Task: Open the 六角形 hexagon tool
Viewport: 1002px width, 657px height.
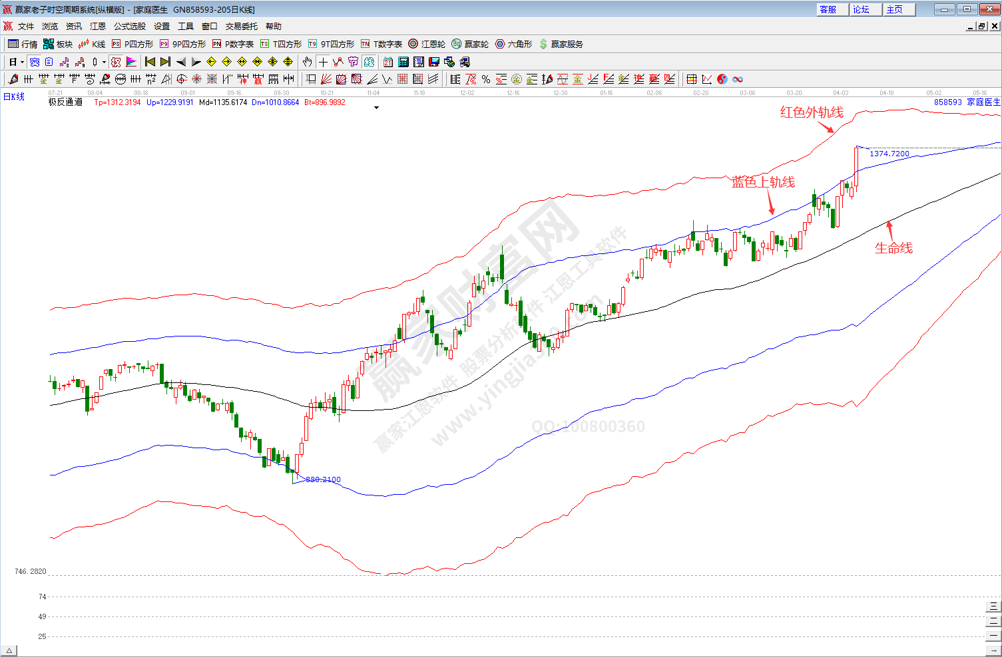Action: click(513, 44)
